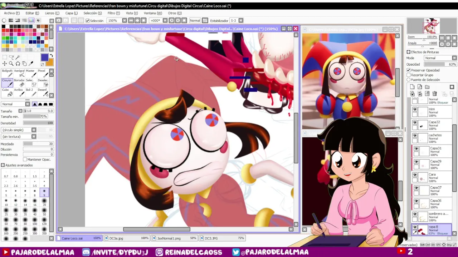The width and height of the screenshot is (458, 257).
Task: Switch to the DC3a.jpg document tab
Action: tap(127, 238)
